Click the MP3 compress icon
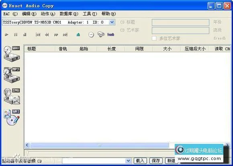 point(12,75)
